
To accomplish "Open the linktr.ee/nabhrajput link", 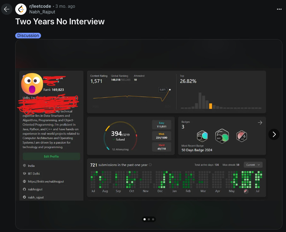I will (46, 182).
